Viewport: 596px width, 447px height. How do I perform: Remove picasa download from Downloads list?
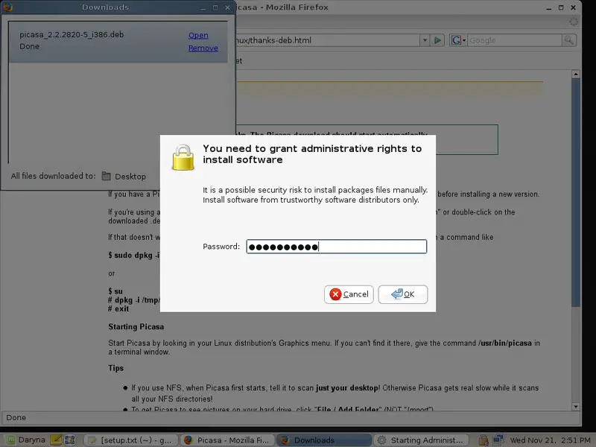[x=203, y=48]
